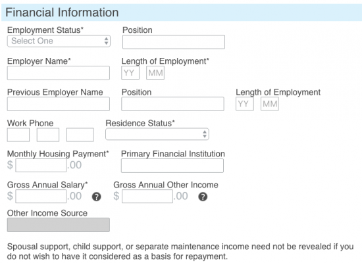Select the MM box under Length of Employment*
The width and height of the screenshot is (362, 263).
point(155,73)
